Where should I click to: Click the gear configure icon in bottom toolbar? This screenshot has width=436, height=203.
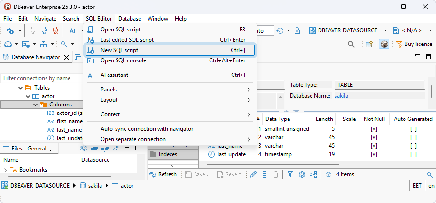coord(302,174)
